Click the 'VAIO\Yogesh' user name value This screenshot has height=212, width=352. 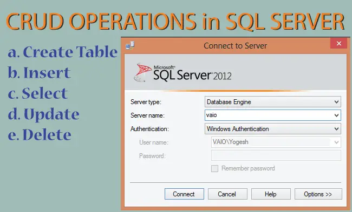[230, 142]
